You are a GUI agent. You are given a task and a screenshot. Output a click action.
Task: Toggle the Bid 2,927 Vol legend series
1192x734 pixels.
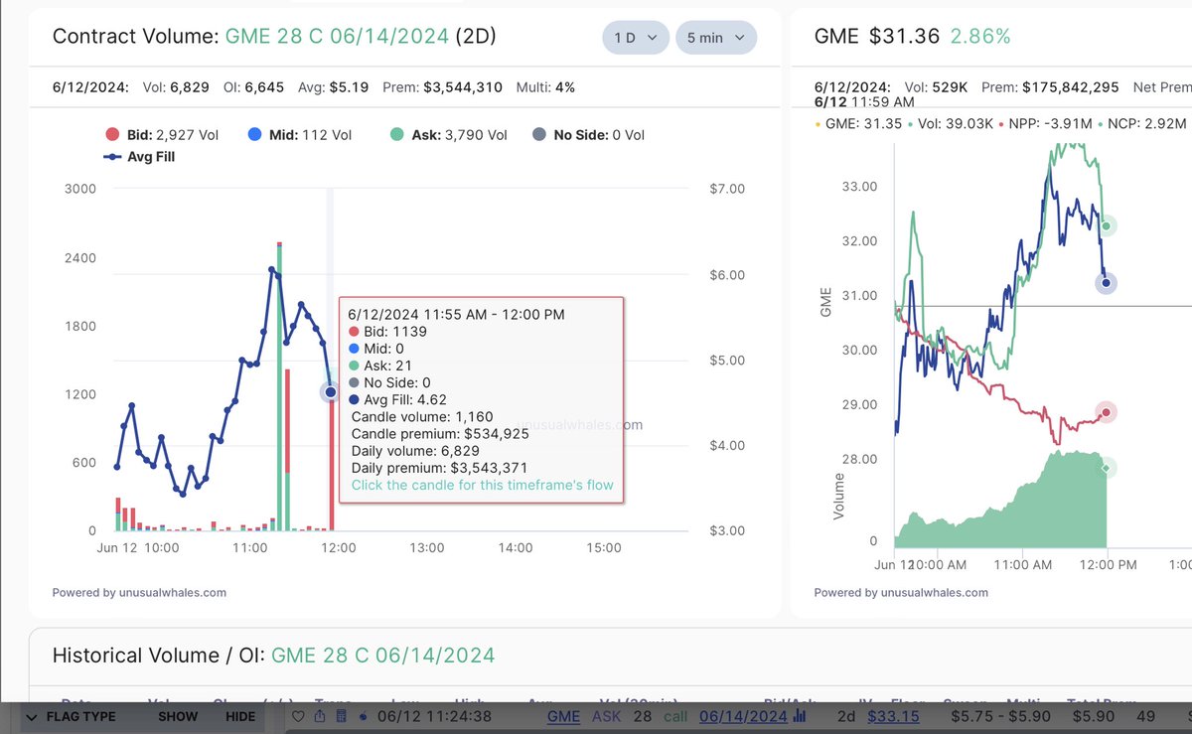pyautogui.click(x=162, y=134)
